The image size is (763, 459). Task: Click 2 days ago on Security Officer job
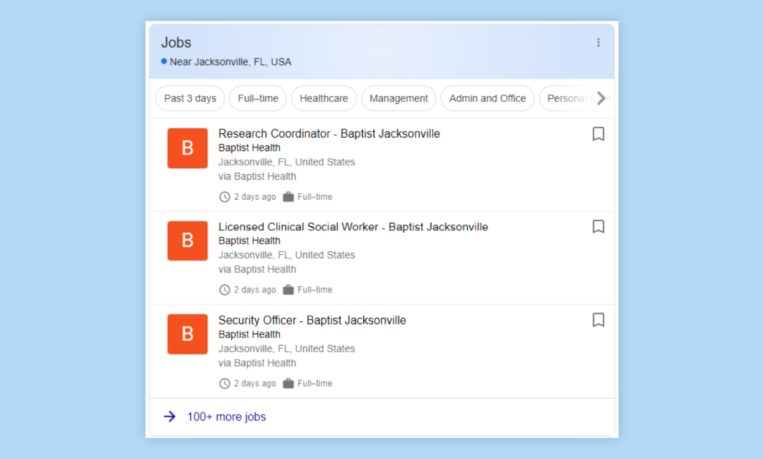coord(255,383)
